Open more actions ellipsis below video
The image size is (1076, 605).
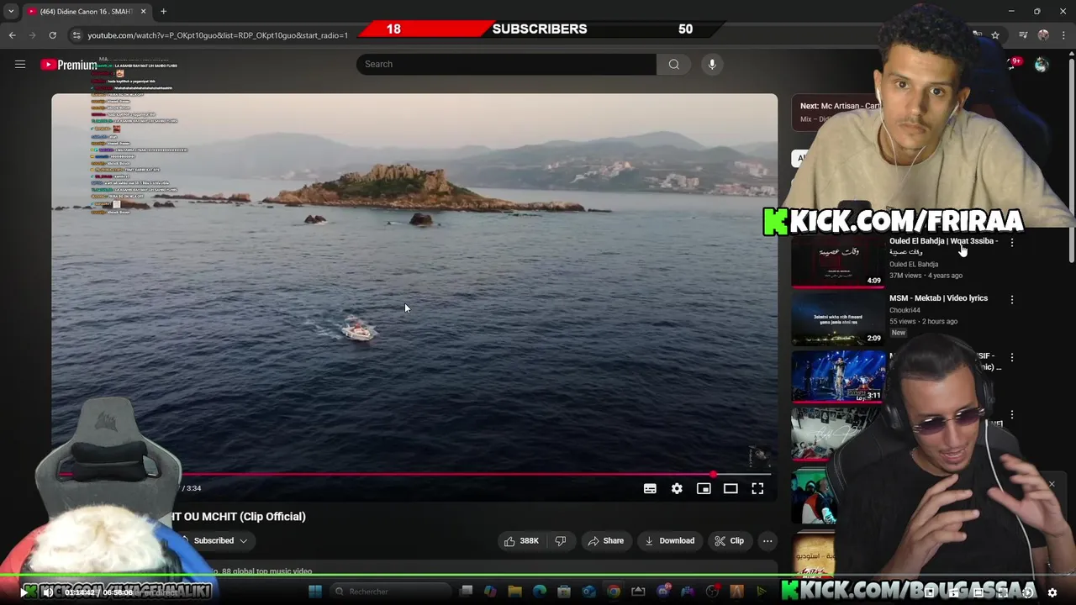[767, 541]
